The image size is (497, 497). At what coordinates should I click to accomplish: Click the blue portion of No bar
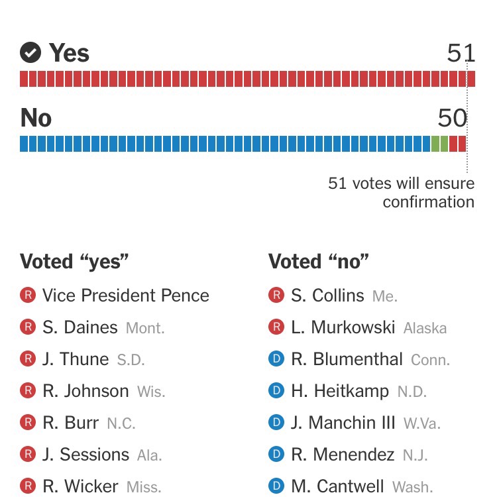(x=225, y=144)
